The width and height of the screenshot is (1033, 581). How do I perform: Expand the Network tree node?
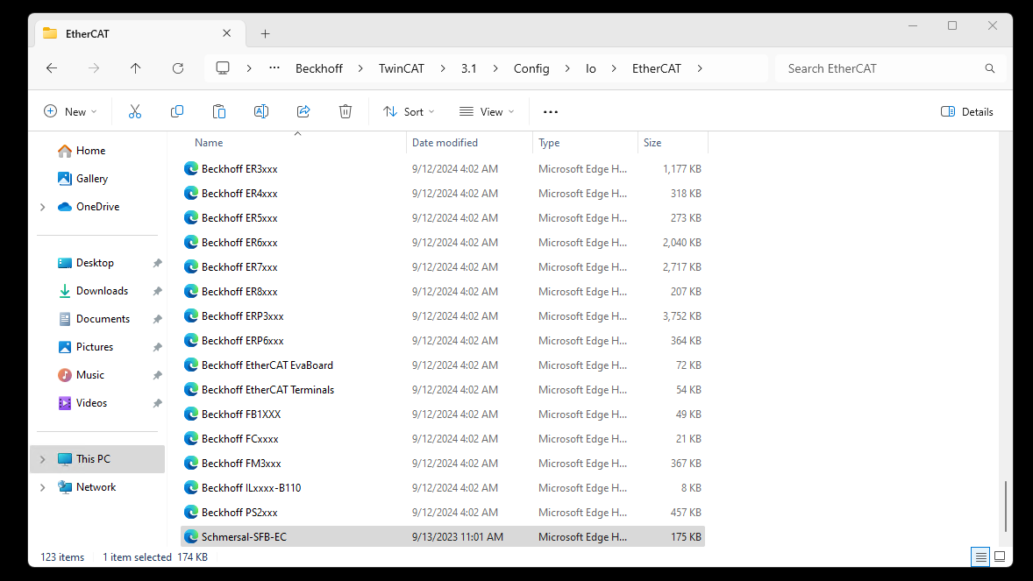43,487
